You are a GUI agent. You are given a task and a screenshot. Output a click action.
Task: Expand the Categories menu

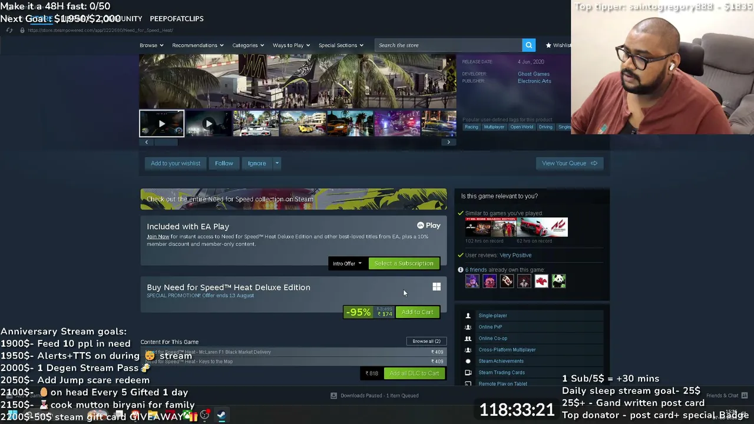pos(248,45)
